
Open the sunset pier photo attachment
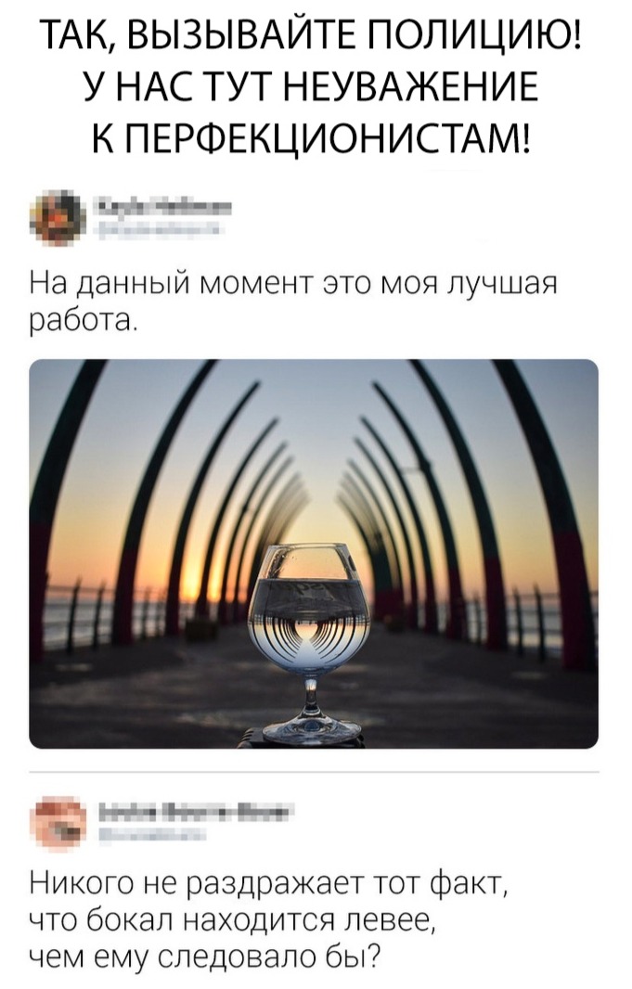point(314,553)
